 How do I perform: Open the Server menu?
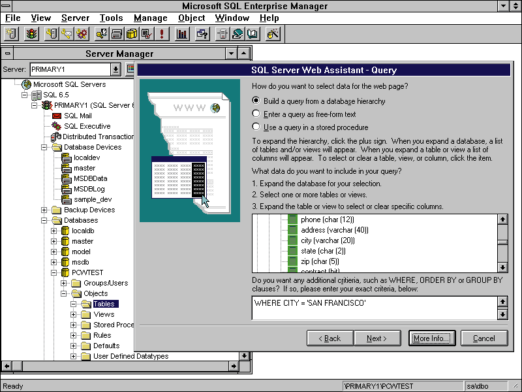[x=75, y=18]
